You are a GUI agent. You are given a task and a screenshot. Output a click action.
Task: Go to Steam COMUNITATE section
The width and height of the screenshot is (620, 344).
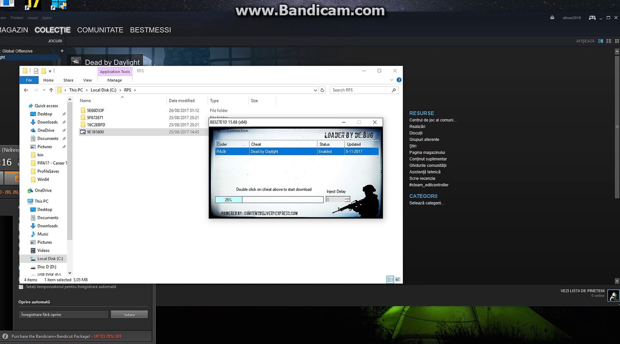click(x=100, y=30)
